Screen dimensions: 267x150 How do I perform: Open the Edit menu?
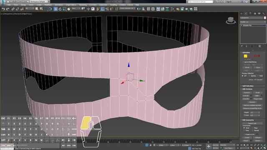[9, 5]
